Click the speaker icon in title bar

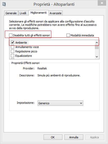click(4, 4)
